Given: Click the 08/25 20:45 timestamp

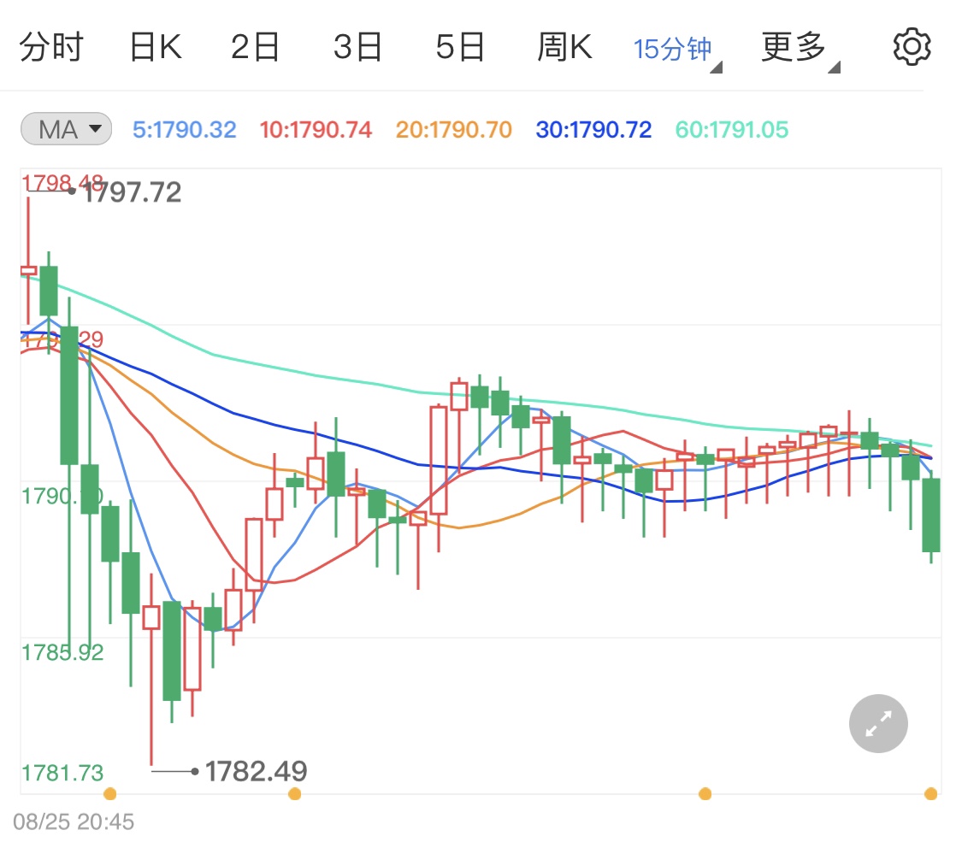Looking at the screenshot, I should (74, 821).
